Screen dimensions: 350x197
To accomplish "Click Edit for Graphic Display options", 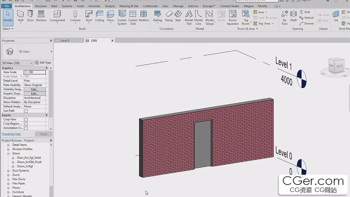I will tap(35, 94).
